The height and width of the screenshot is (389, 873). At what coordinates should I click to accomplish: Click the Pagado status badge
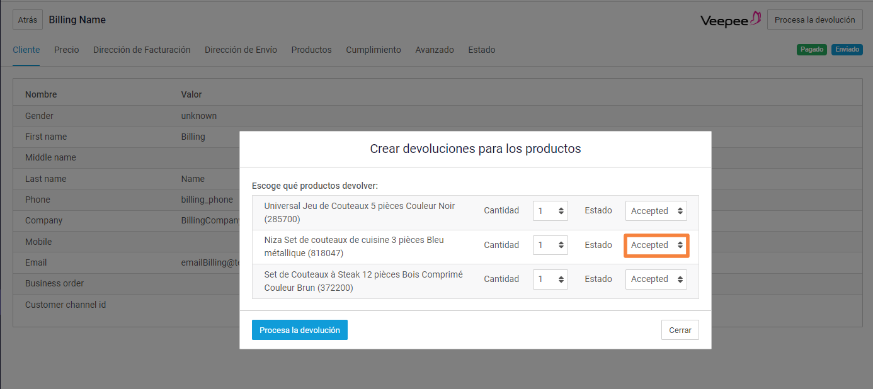click(x=812, y=50)
